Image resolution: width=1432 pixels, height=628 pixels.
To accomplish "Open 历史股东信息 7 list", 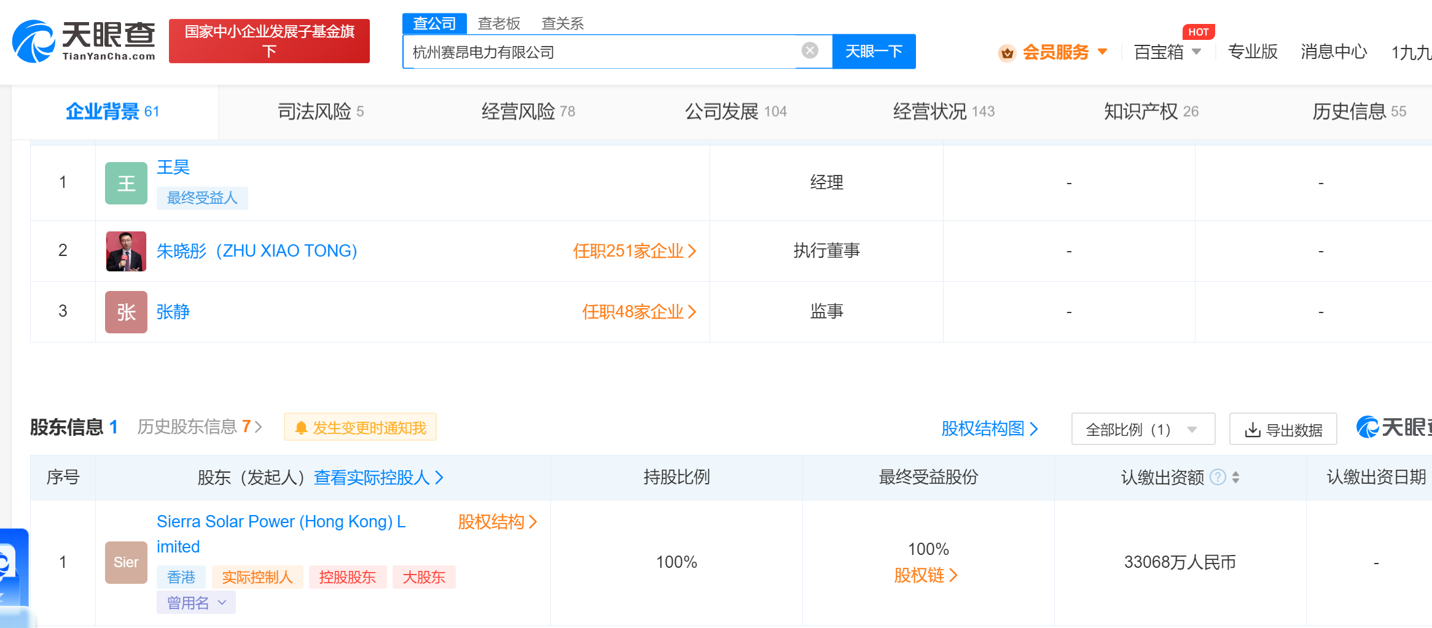I will pos(200,427).
